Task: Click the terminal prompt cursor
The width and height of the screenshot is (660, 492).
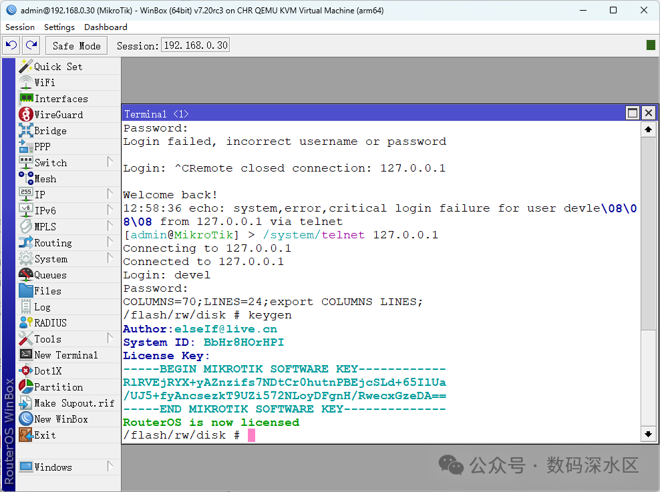Action: coord(251,435)
